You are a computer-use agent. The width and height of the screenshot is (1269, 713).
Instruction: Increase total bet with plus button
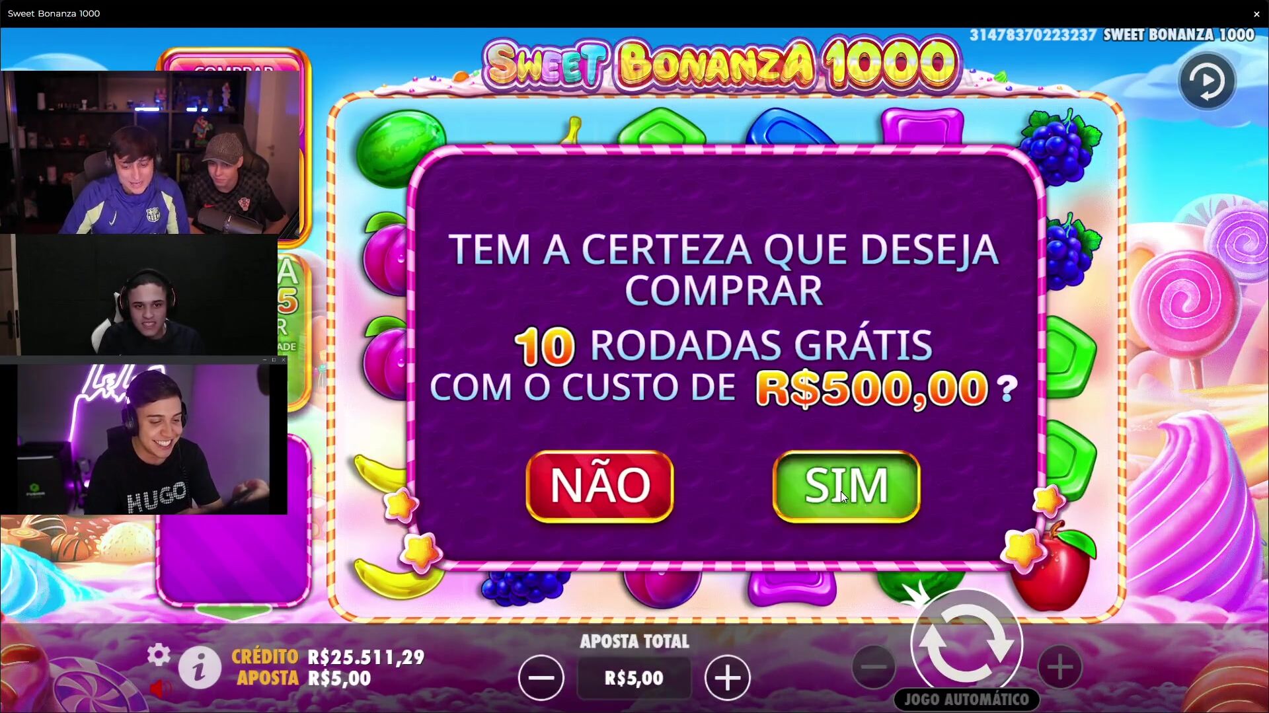pyautogui.click(x=727, y=678)
